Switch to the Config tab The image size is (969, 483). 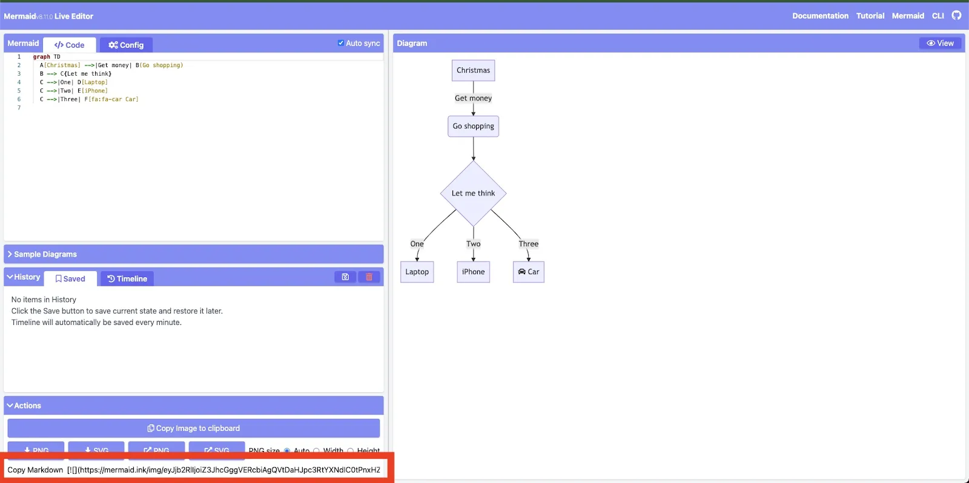[x=126, y=45]
